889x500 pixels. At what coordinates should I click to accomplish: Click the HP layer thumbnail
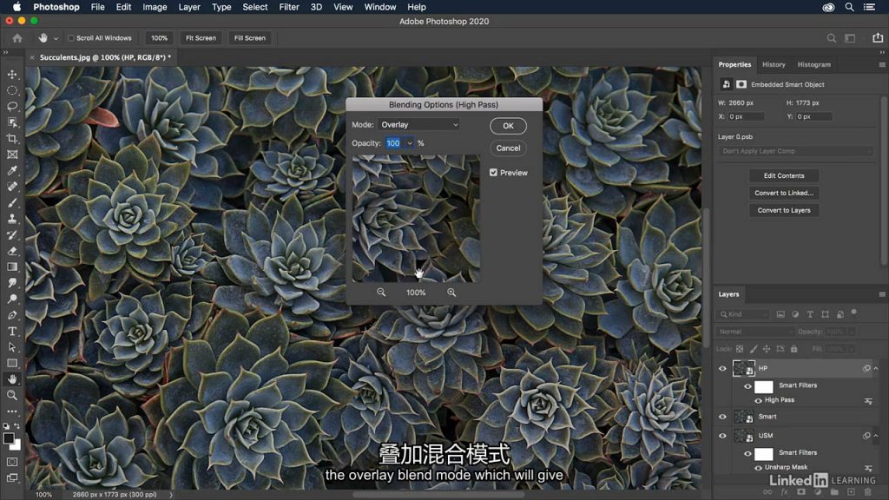pos(743,368)
